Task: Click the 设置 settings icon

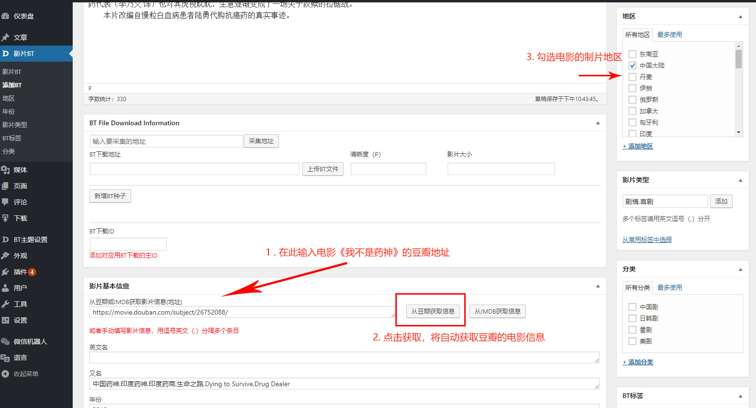Action: (x=5, y=320)
